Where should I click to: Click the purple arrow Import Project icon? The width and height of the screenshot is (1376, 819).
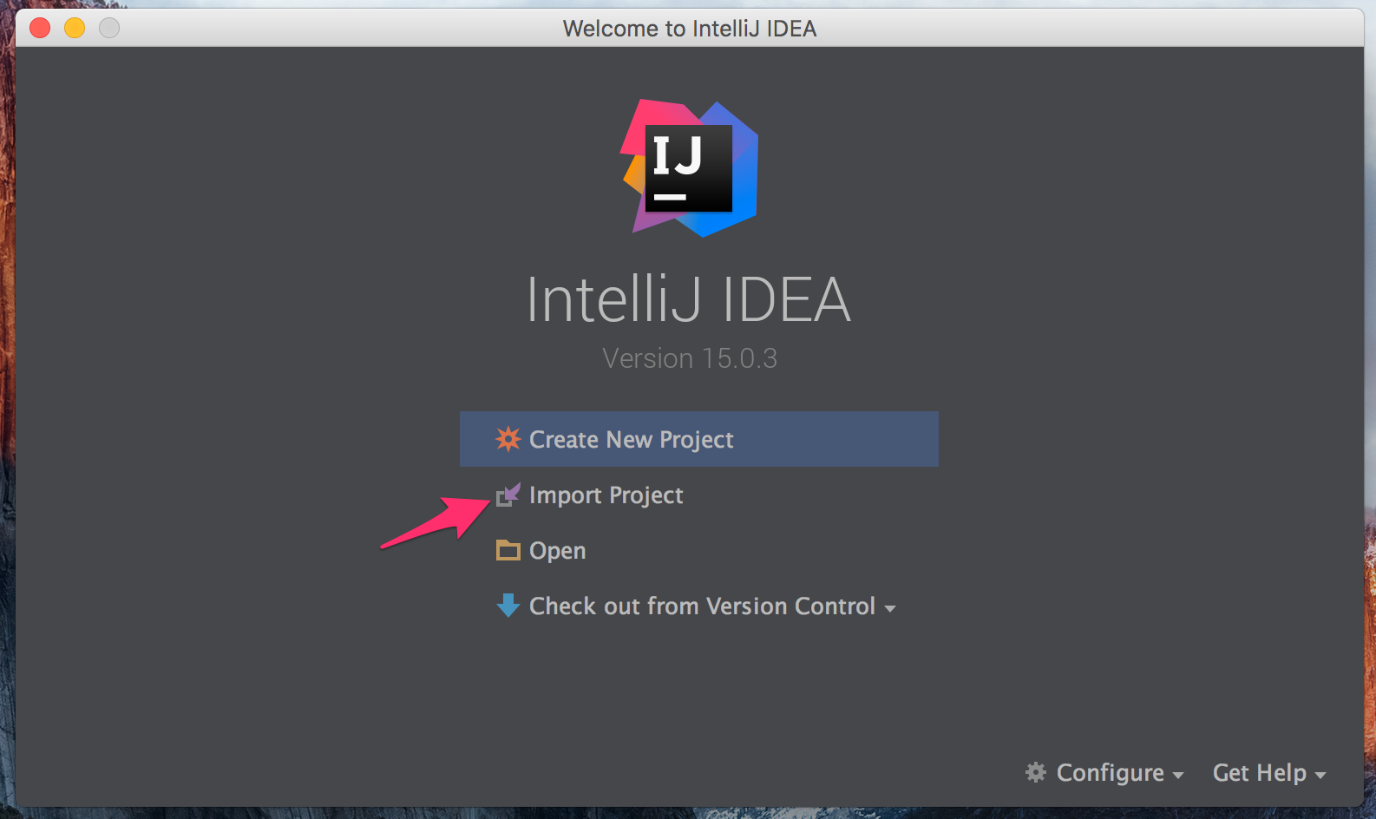click(508, 495)
